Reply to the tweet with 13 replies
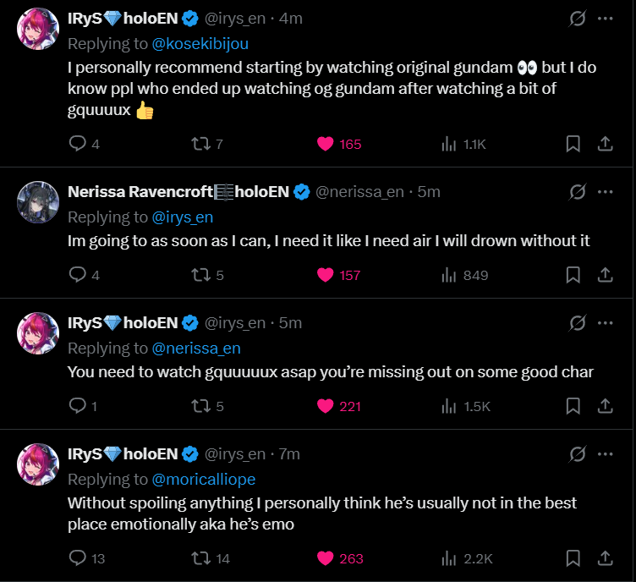This screenshot has height=582, width=636. 77,558
